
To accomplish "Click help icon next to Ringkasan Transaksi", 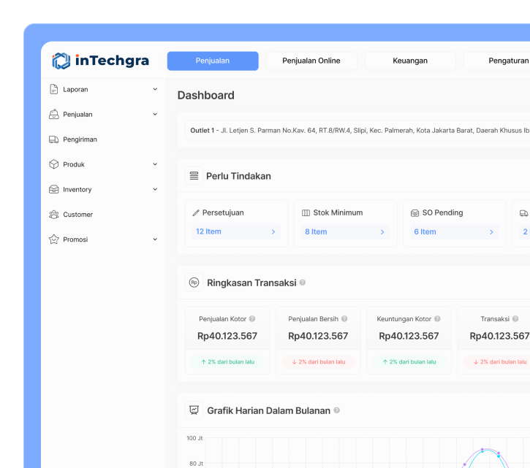I will click(303, 283).
